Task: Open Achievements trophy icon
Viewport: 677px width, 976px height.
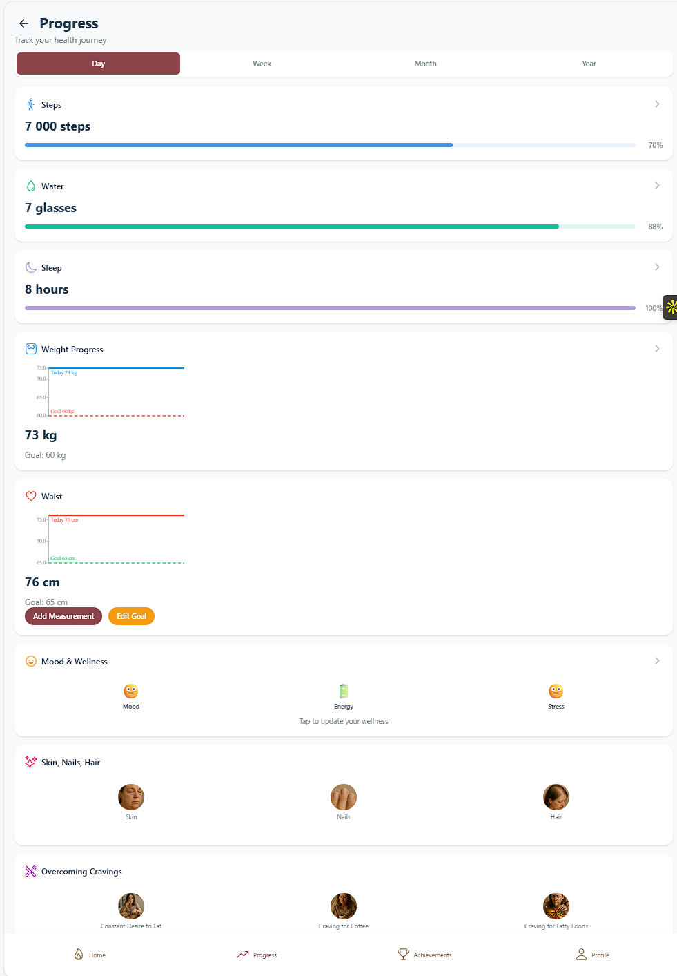Action: pos(404,955)
